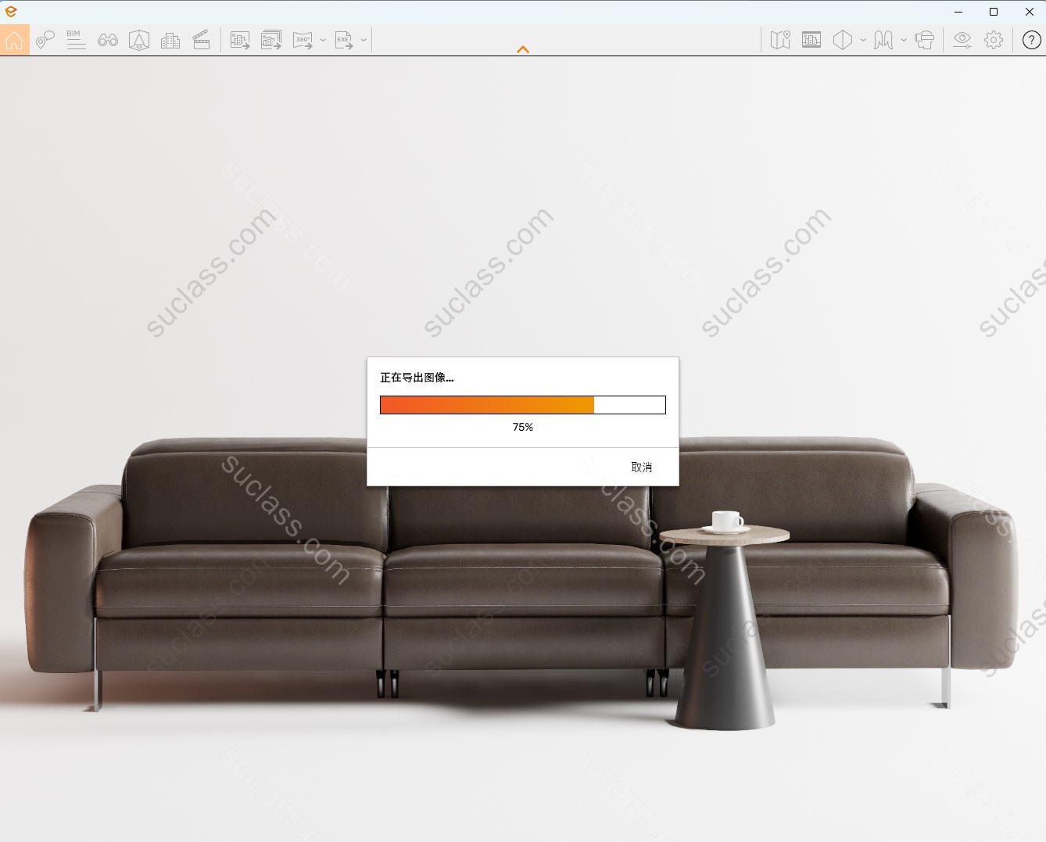Open the rendering style dropdown arrow
Image resolution: width=1046 pixels, height=842 pixels.
863,40
